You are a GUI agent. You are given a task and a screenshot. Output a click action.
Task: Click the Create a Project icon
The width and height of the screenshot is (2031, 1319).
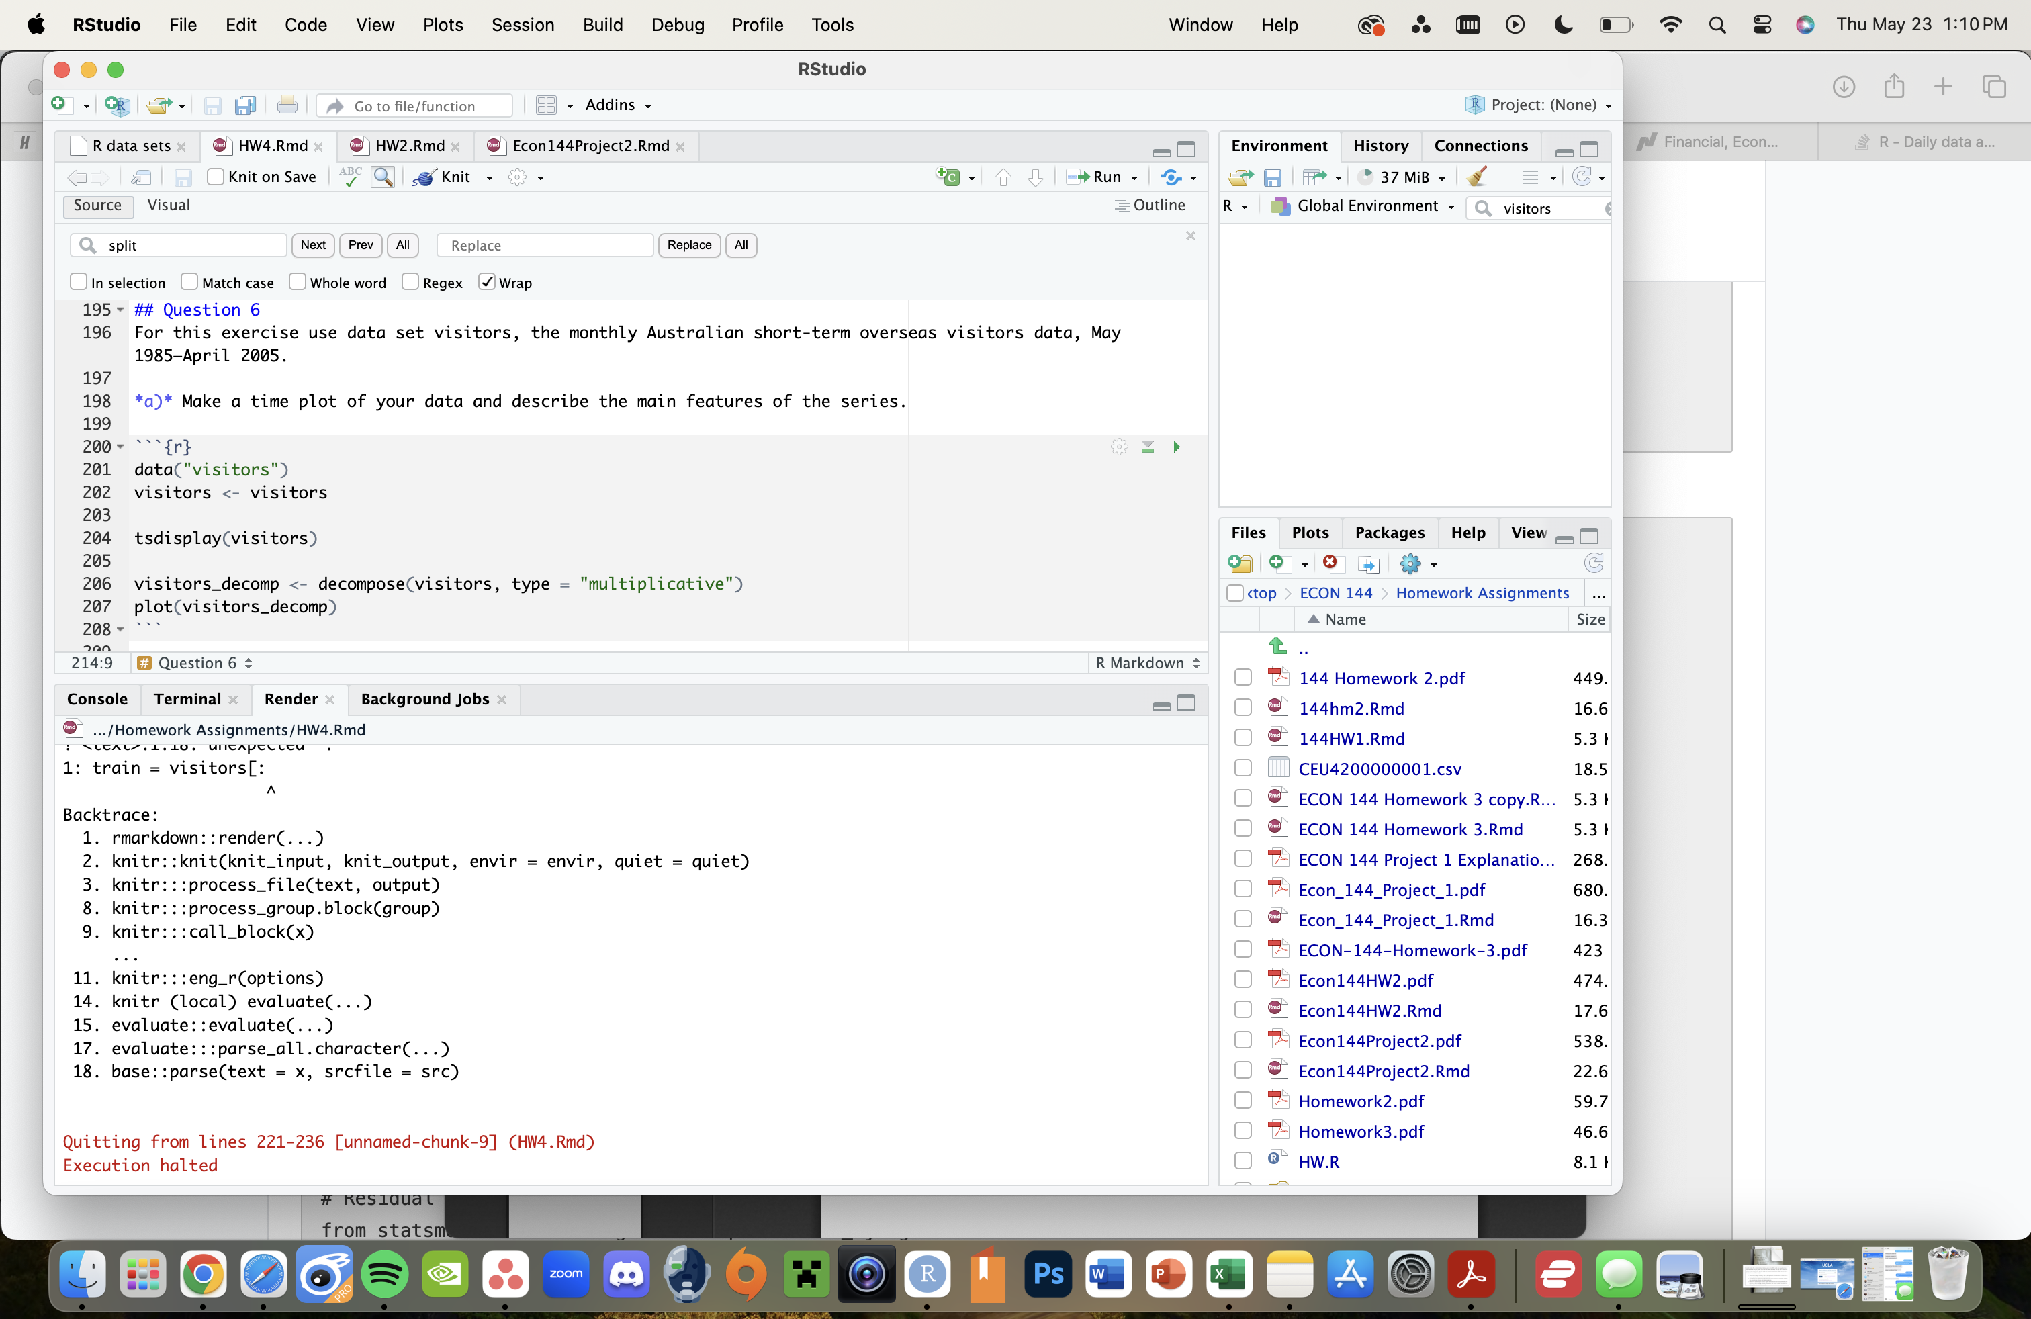click(x=116, y=105)
